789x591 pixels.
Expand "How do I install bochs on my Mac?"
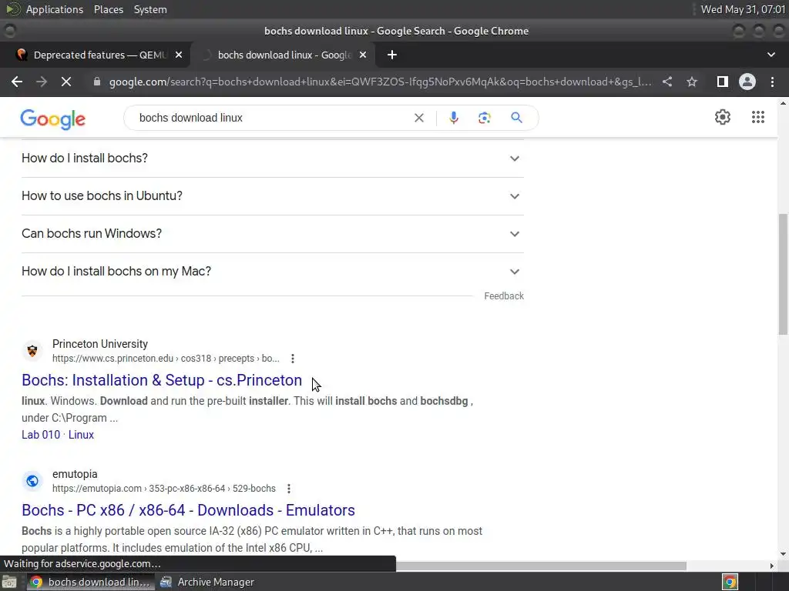point(272,272)
